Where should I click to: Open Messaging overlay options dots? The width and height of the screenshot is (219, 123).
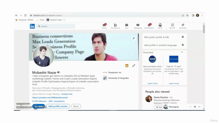click(x=190, y=107)
